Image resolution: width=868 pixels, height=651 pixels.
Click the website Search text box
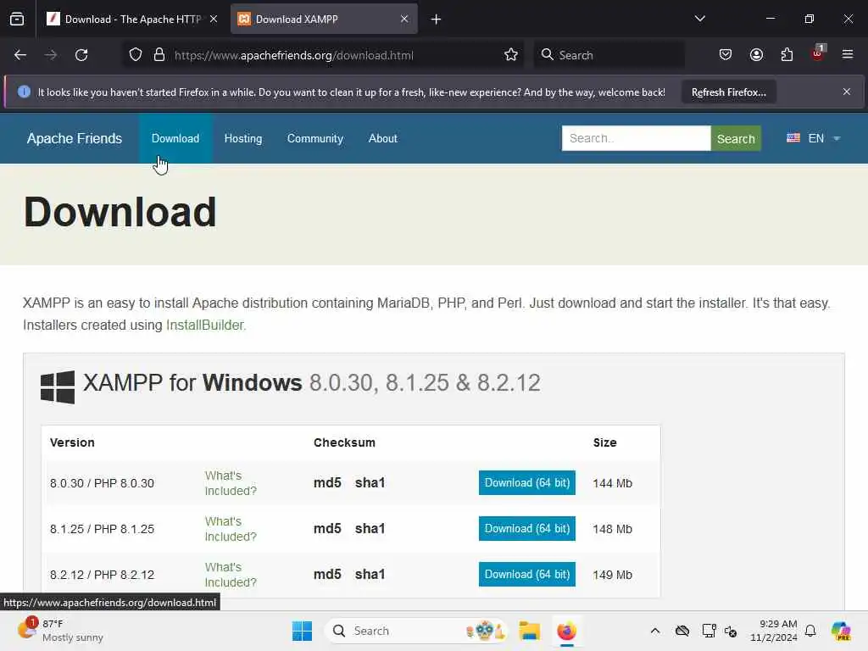click(x=636, y=138)
